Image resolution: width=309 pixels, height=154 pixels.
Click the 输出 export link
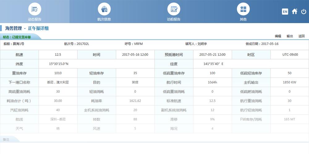tap(290, 36)
